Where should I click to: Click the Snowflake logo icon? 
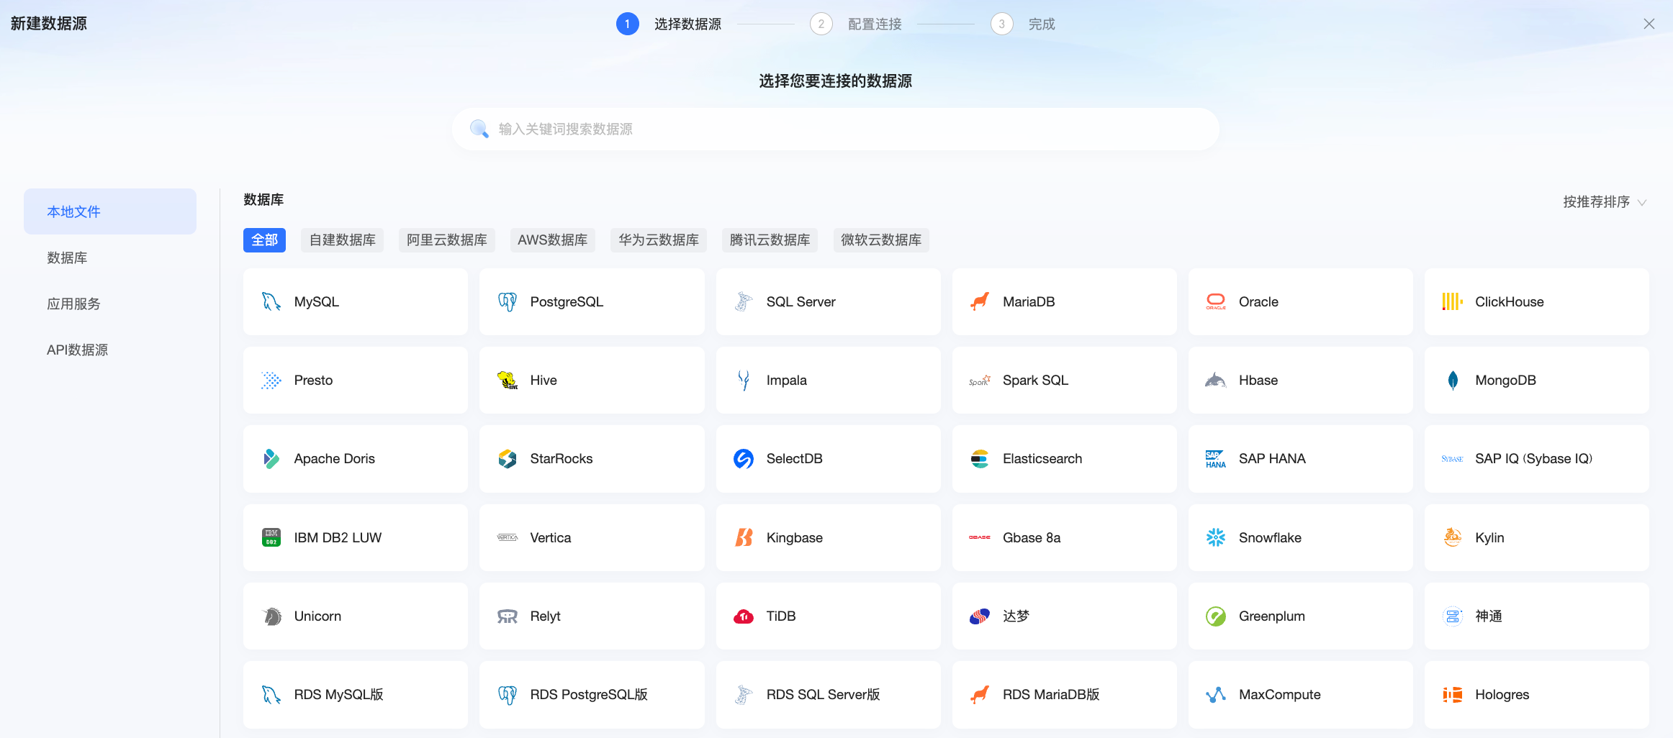pos(1216,537)
